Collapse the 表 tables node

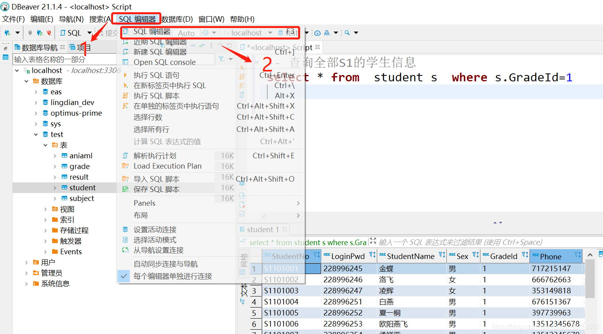pyautogui.click(x=45, y=145)
